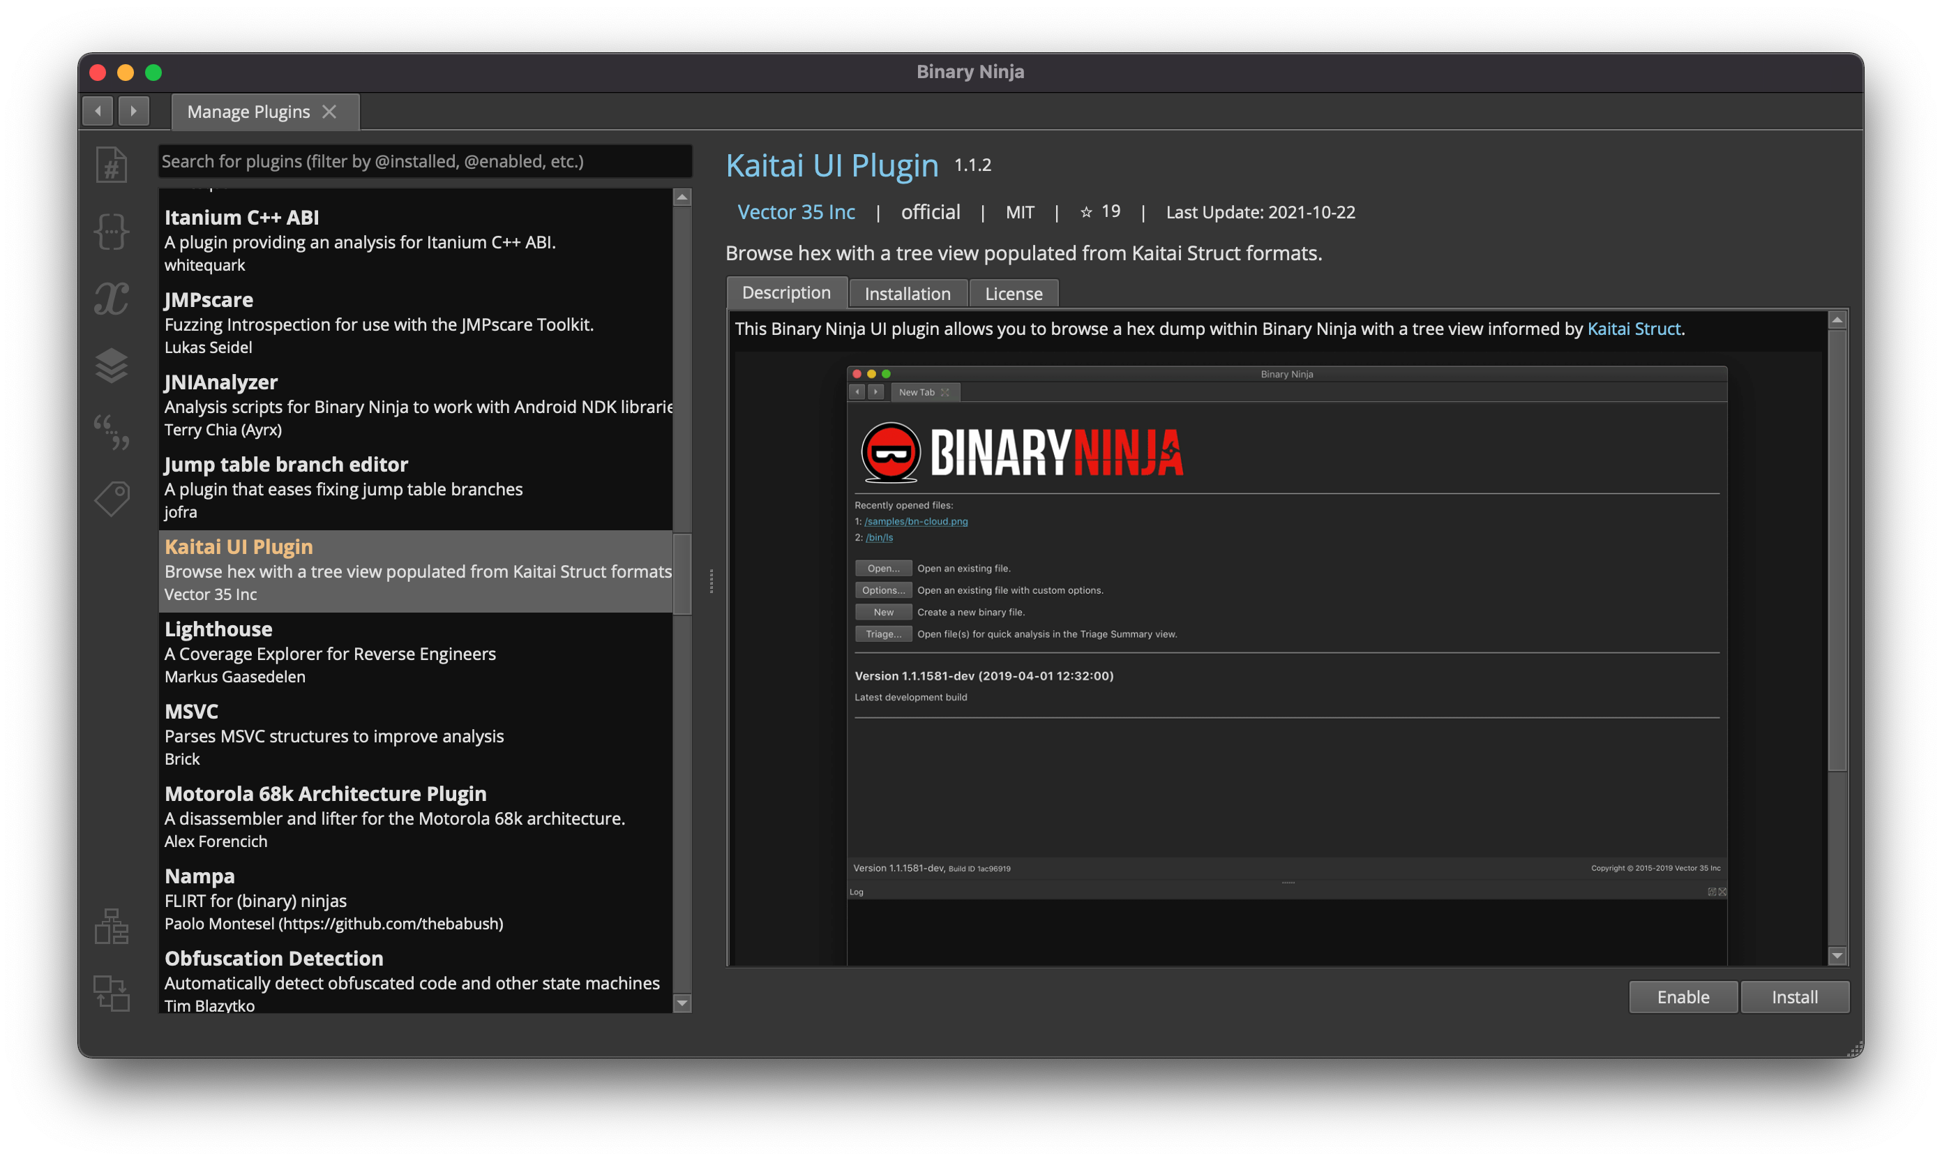This screenshot has width=1942, height=1161.
Task: Switch to the Installation tab
Action: pyautogui.click(x=908, y=293)
